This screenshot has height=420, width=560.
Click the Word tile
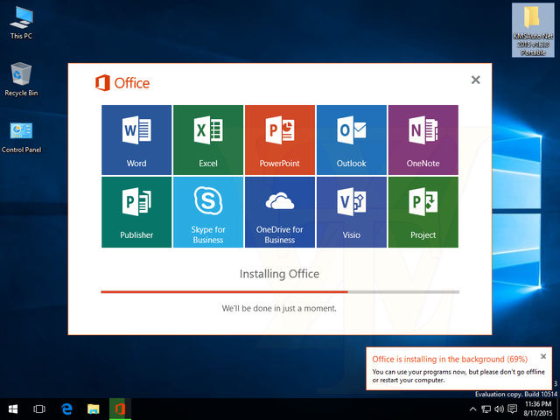point(136,140)
